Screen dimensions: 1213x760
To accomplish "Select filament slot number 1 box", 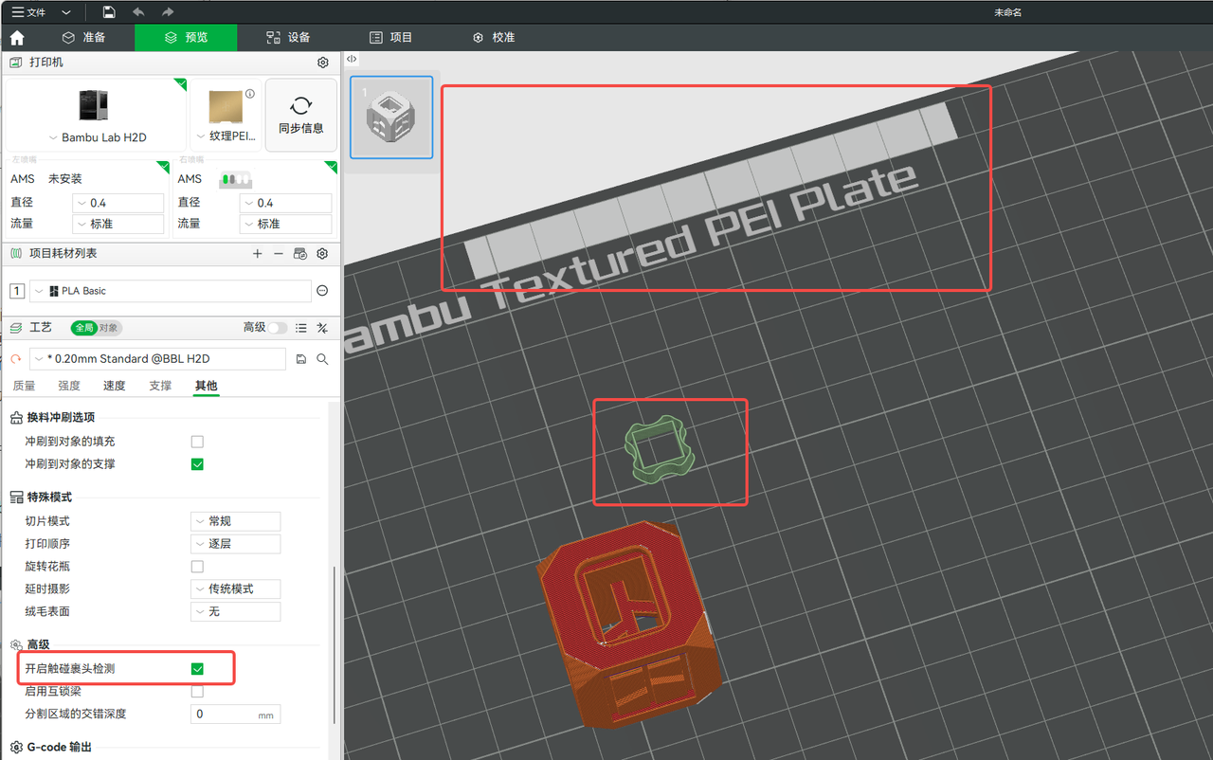I will pyautogui.click(x=17, y=291).
